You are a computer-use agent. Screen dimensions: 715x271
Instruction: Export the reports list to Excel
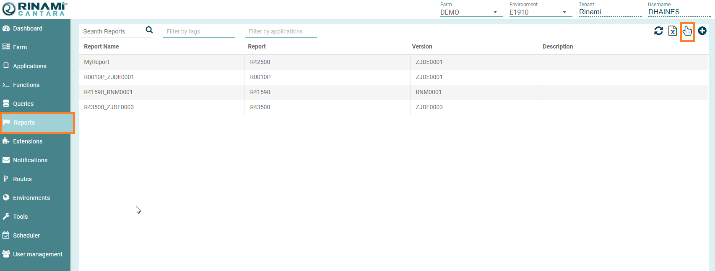tap(672, 31)
